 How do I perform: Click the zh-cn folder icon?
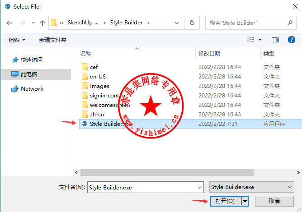pos(85,115)
